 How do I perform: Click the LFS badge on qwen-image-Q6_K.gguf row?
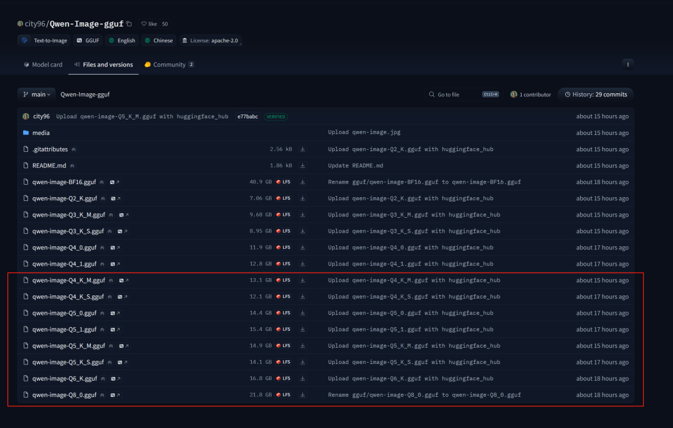click(x=284, y=379)
